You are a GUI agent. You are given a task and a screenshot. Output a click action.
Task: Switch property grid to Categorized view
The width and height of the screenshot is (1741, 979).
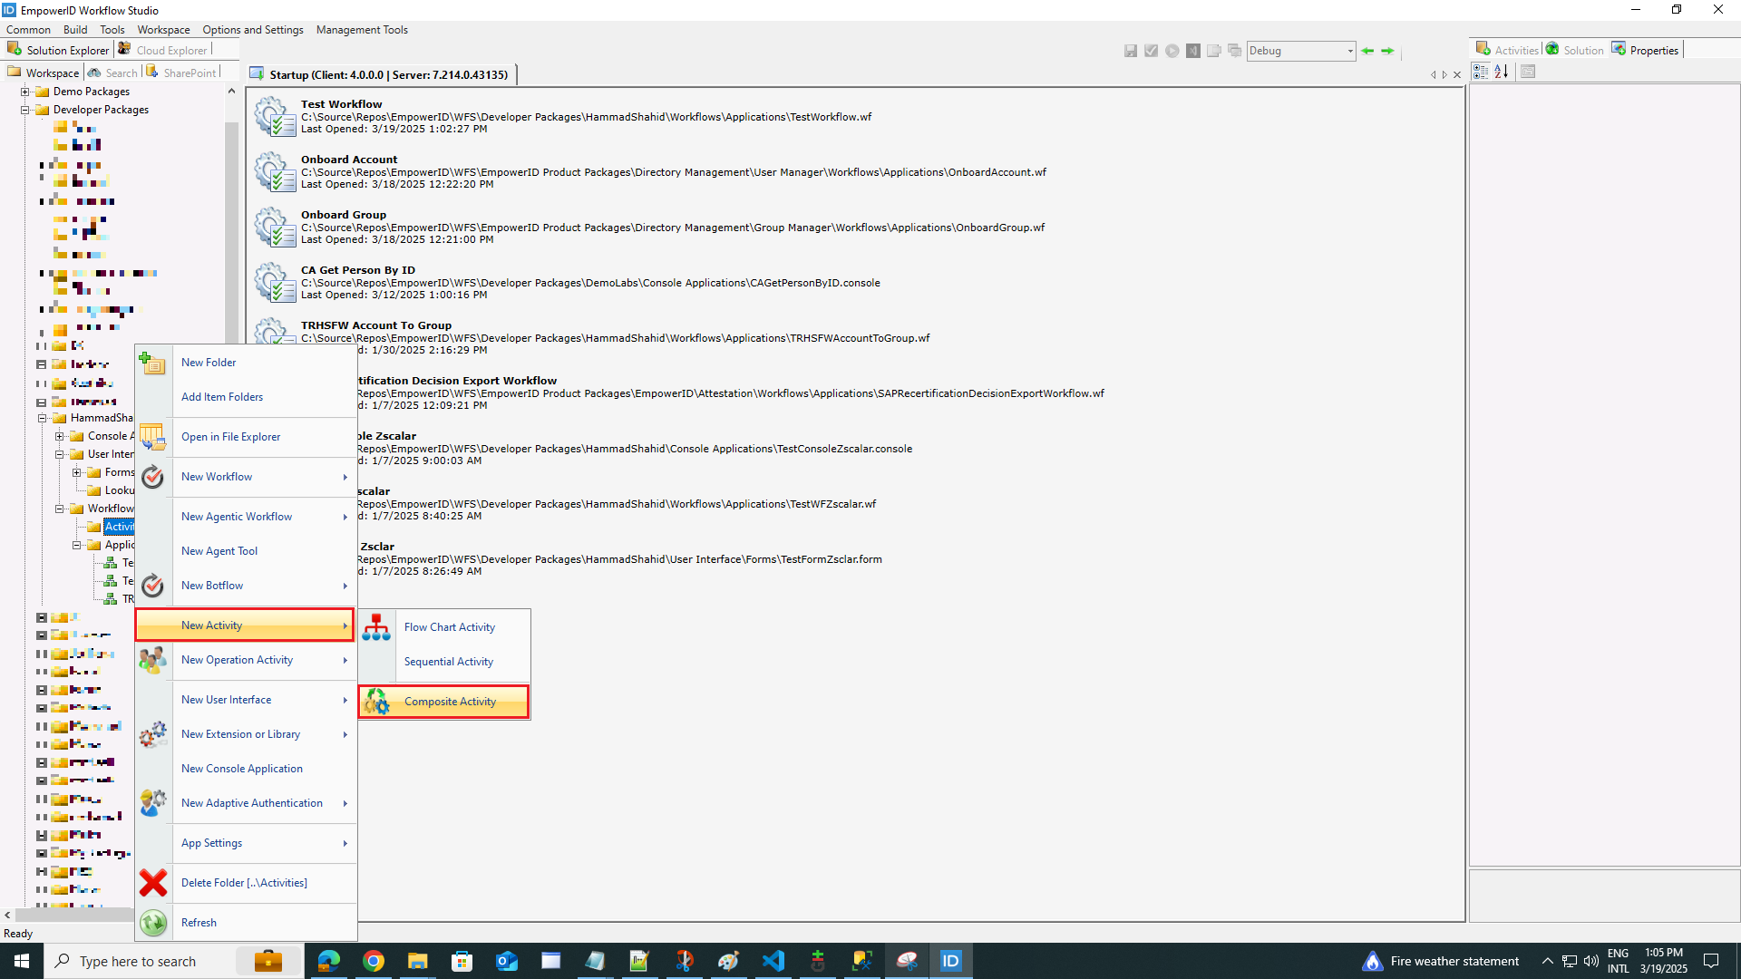pyautogui.click(x=1481, y=72)
